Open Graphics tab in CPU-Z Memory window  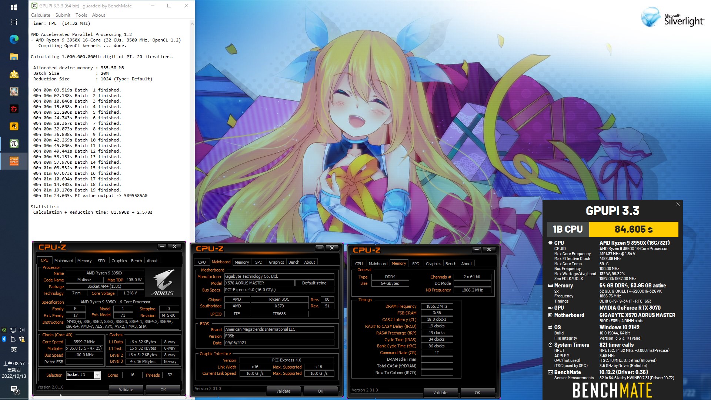(x=434, y=264)
